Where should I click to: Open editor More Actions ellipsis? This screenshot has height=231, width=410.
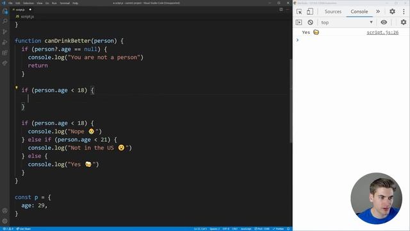coord(288,10)
